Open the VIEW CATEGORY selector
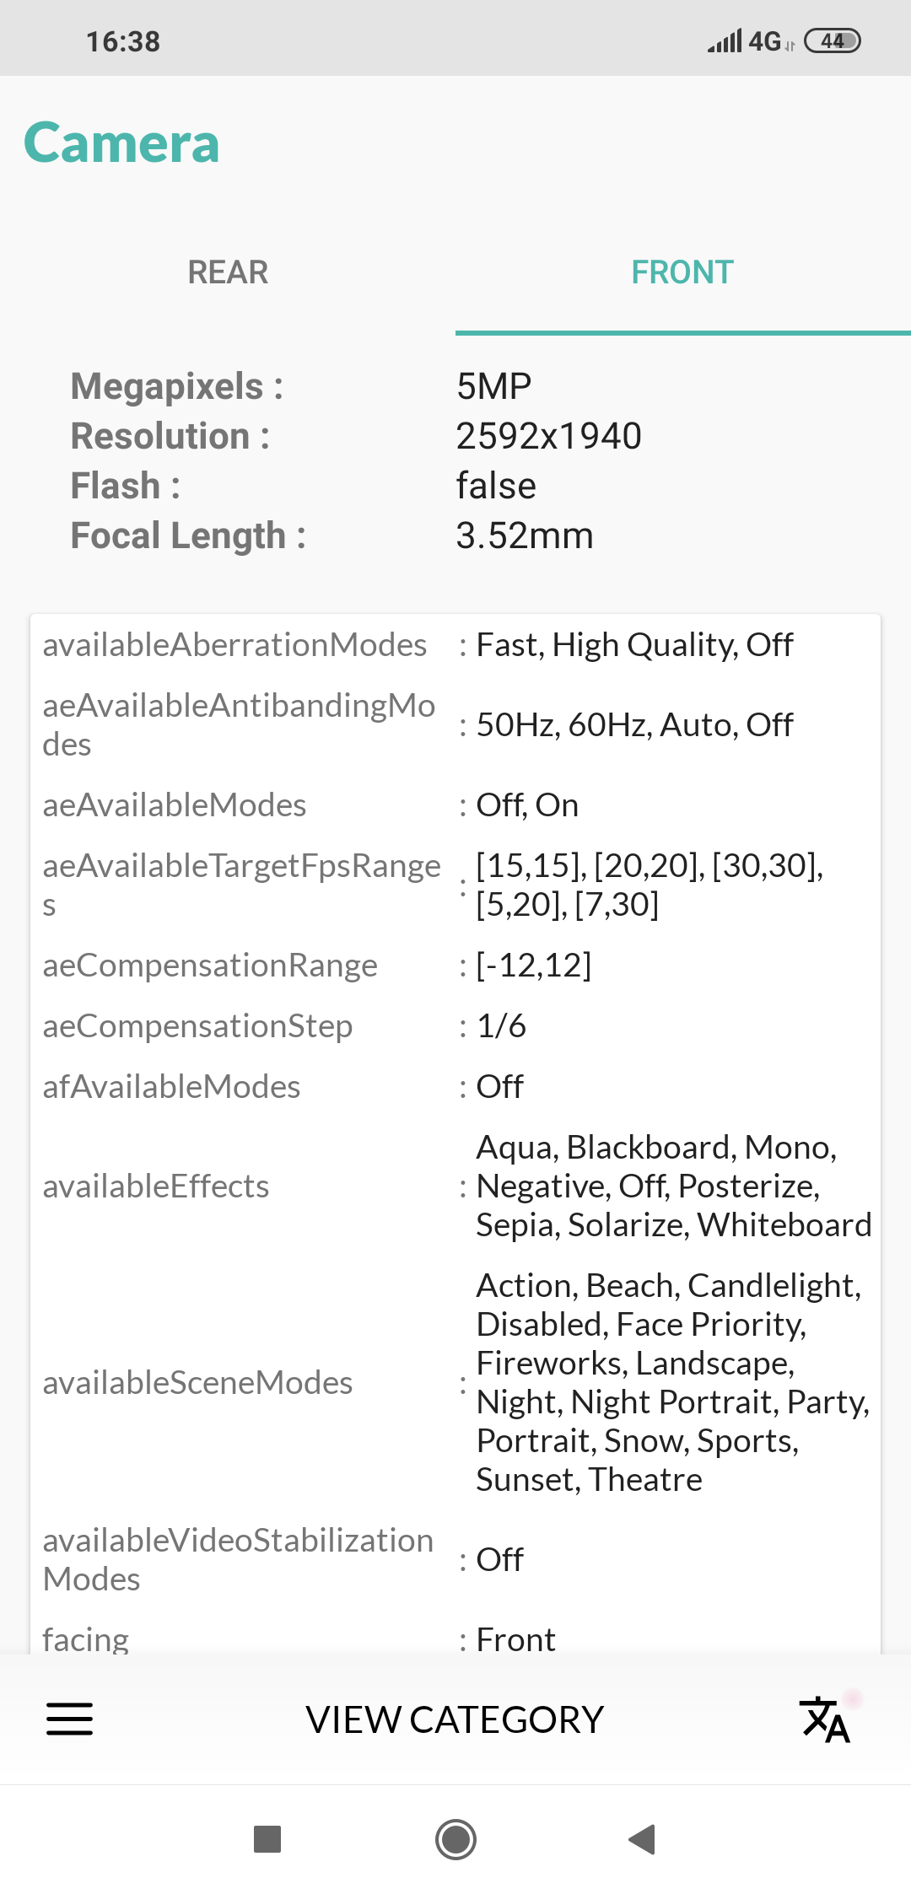The image size is (911, 1894). (455, 1719)
